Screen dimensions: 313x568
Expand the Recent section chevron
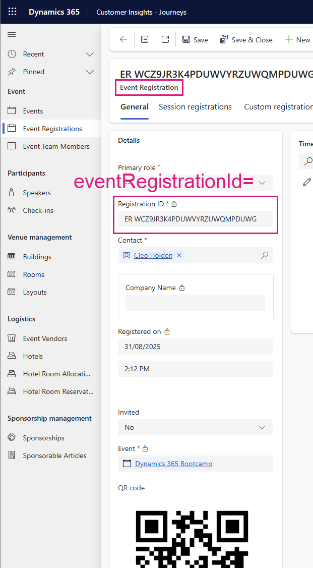(x=90, y=54)
